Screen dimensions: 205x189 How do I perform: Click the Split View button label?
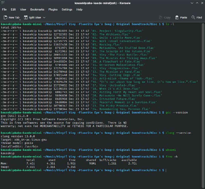(35, 17)
